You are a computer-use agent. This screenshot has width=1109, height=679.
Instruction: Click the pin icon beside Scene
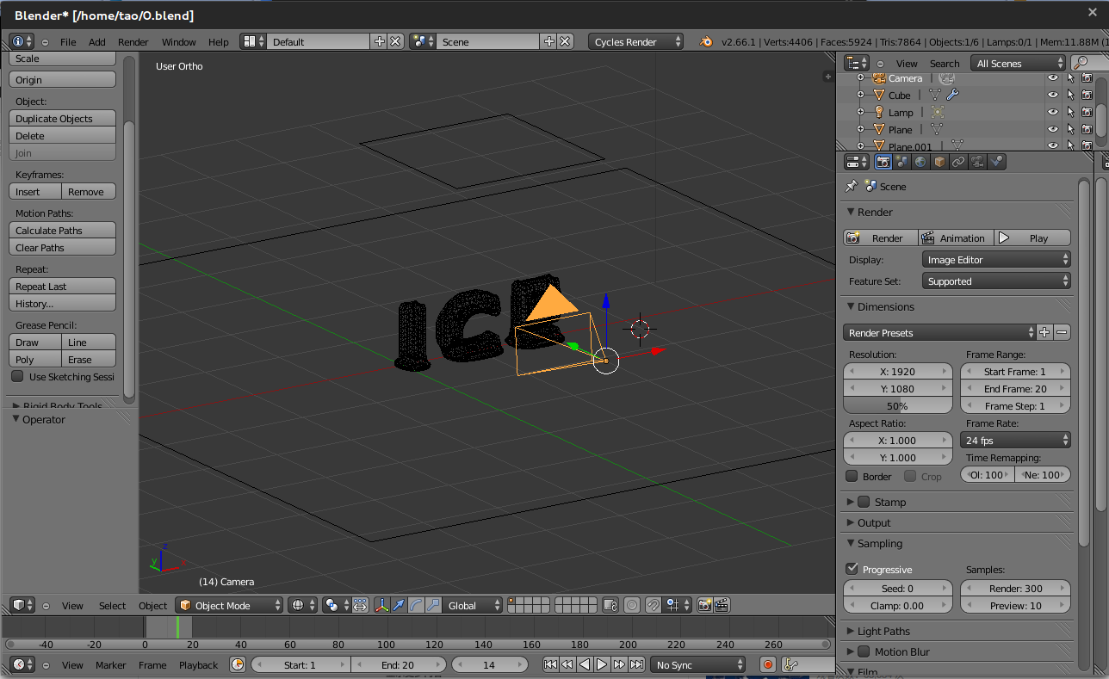[851, 186]
